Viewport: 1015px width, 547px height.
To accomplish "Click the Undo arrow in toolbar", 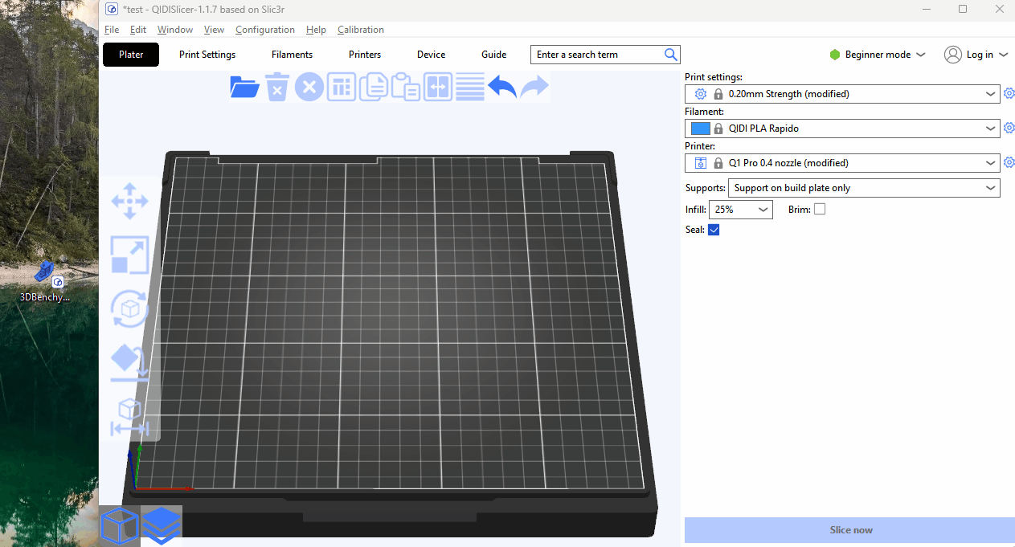I will click(502, 87).
